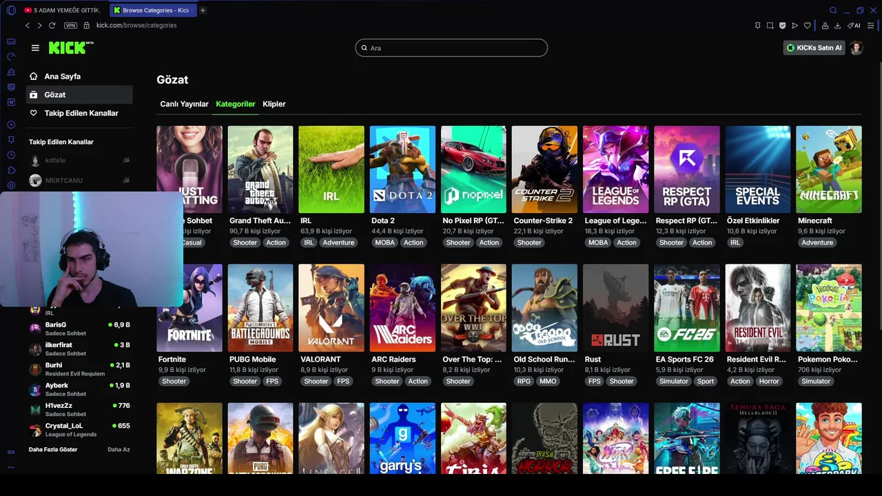The width and height of the screenshot is (882, 496).
Task: Open the Rust category thumbnail
Action: tap(615, 308)
